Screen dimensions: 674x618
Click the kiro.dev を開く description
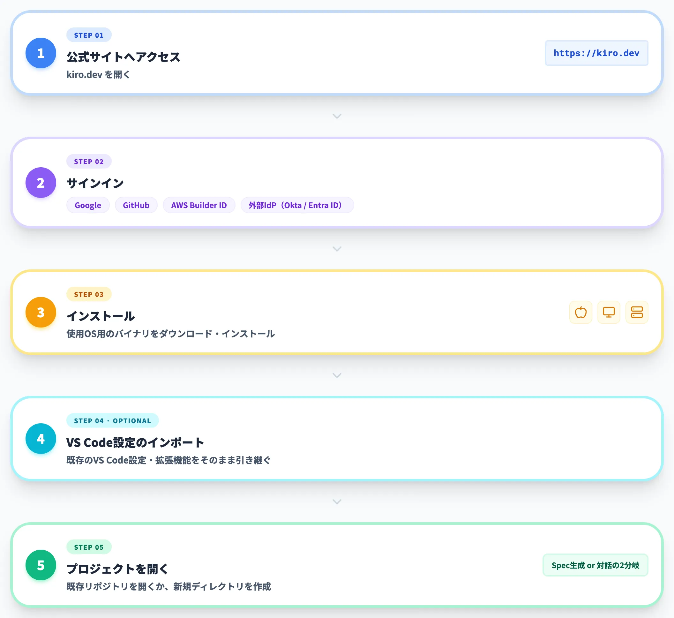coord(98,75)
